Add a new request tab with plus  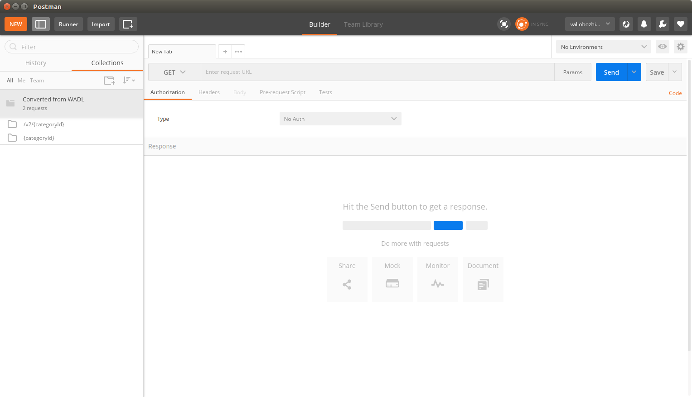pos(225,52)
